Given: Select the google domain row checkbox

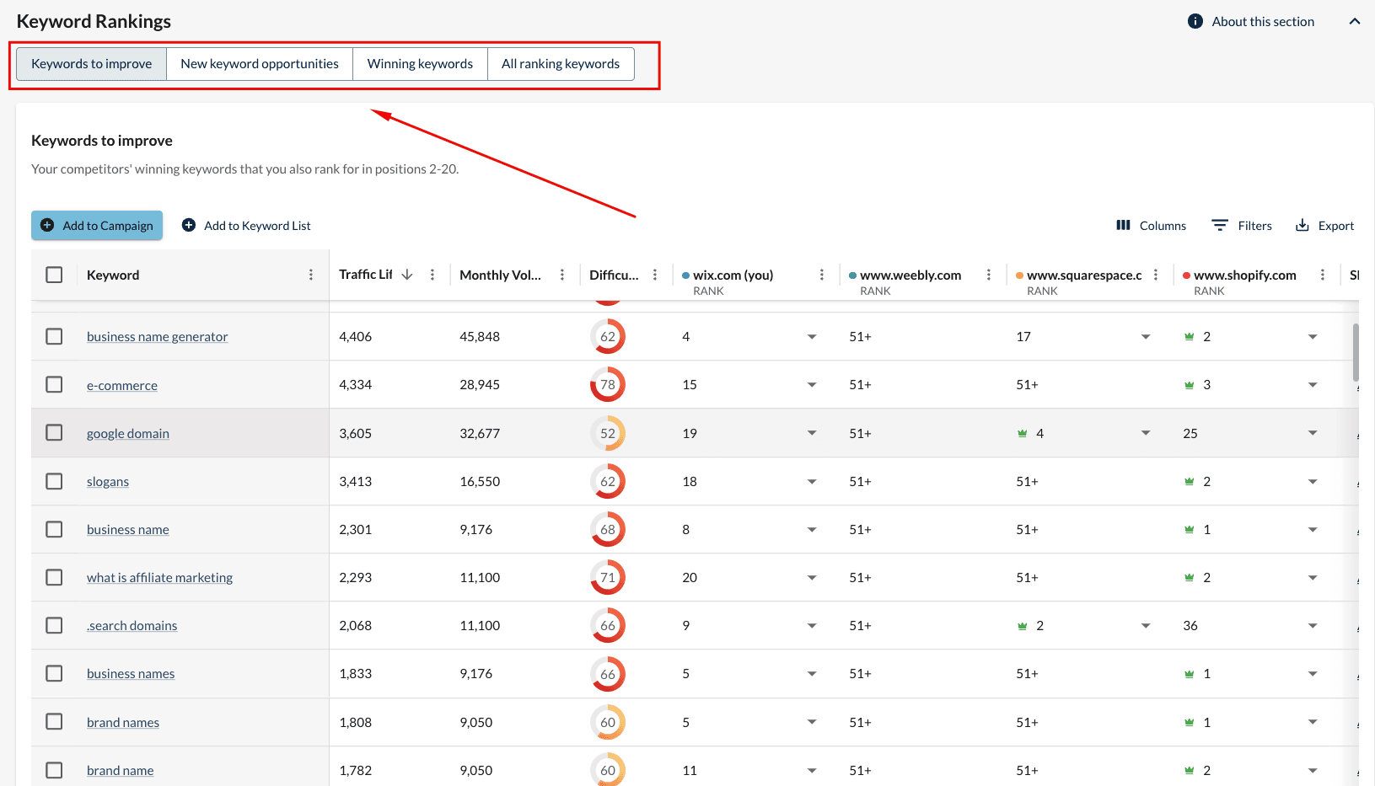Looking at the screenshot, I should pos(54,432).
